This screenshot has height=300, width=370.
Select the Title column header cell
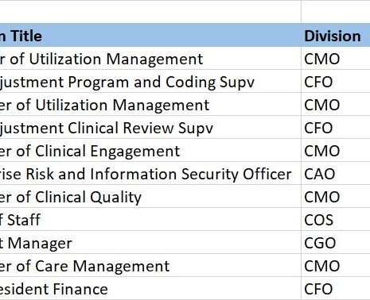click(150, 35)
